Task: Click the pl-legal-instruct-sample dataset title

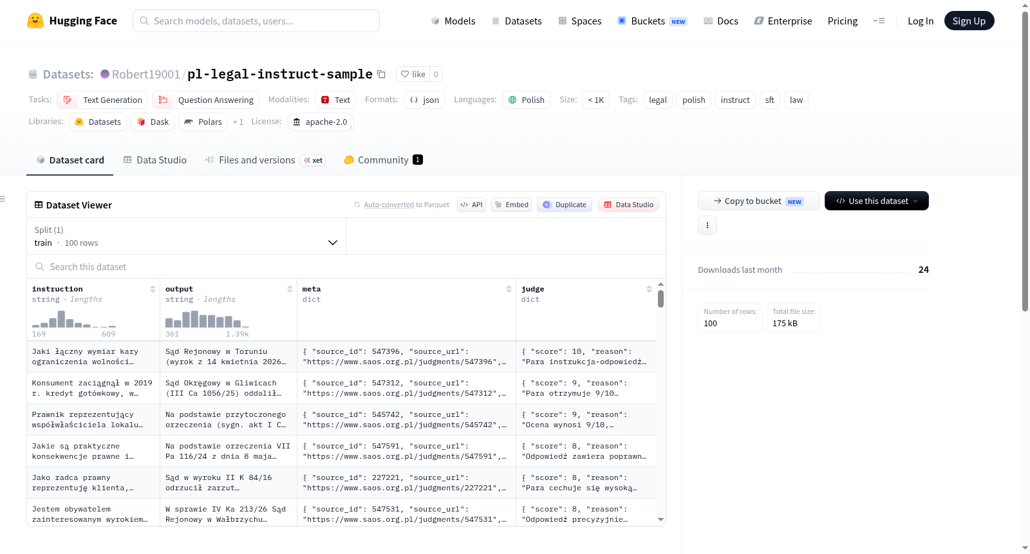Action: [280, 74]
